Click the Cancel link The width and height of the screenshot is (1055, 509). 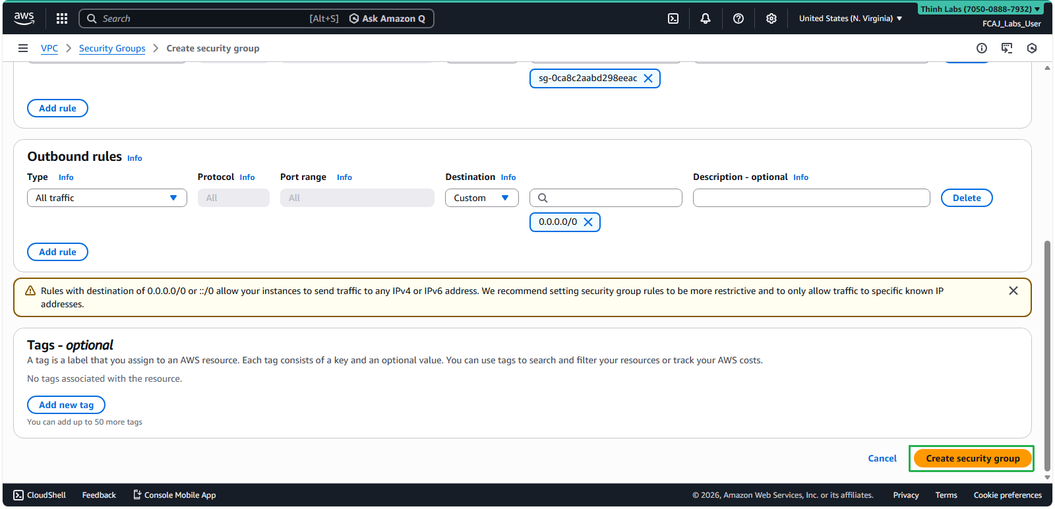882,458
